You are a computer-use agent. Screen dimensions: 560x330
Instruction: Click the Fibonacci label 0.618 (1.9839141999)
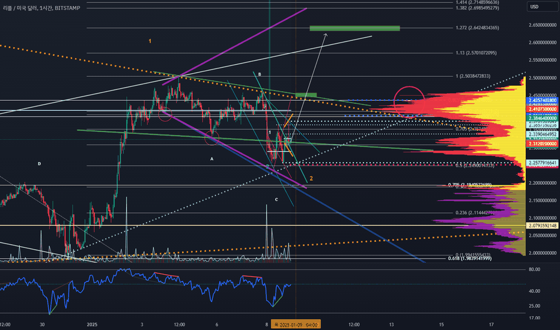470,258
